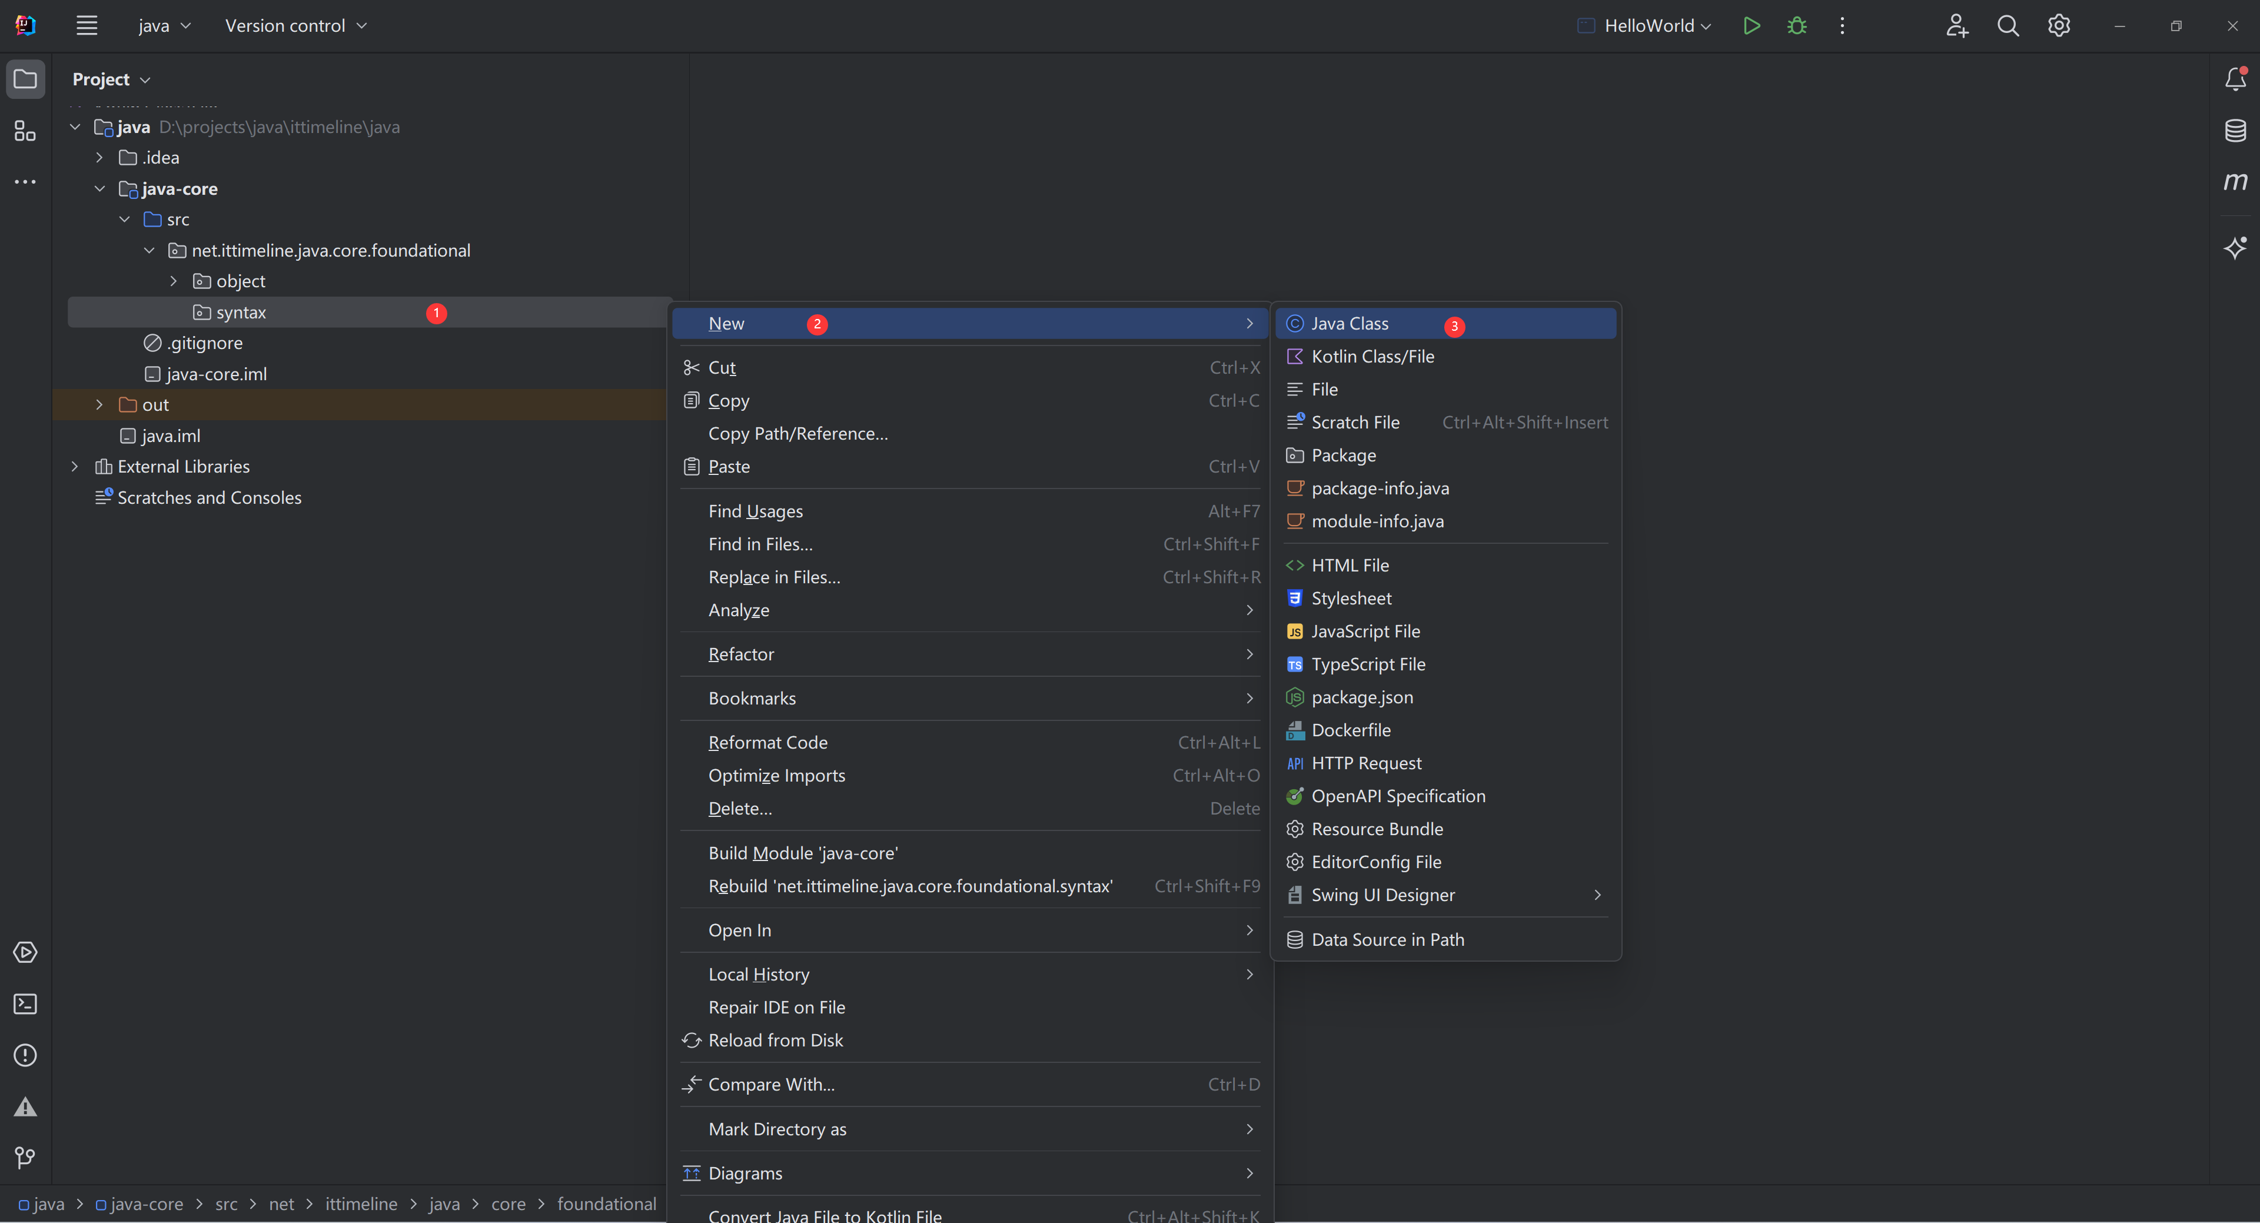Viewport: 2260px width, 1223px height.
Task: Expand the .idea folder
Action: [99, 158]
